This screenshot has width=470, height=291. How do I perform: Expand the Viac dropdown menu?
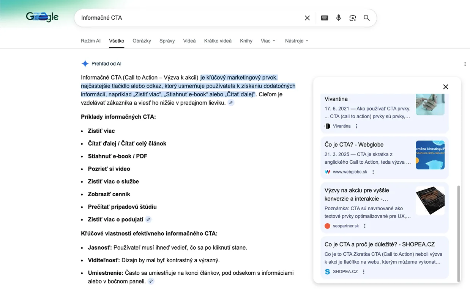point(268,41)
